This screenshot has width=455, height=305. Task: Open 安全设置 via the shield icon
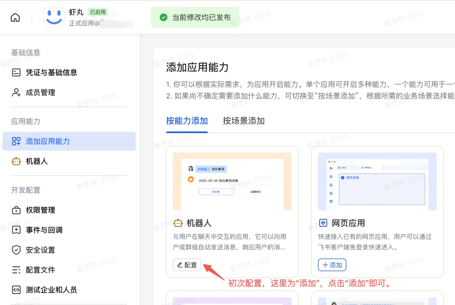point(16,250)
